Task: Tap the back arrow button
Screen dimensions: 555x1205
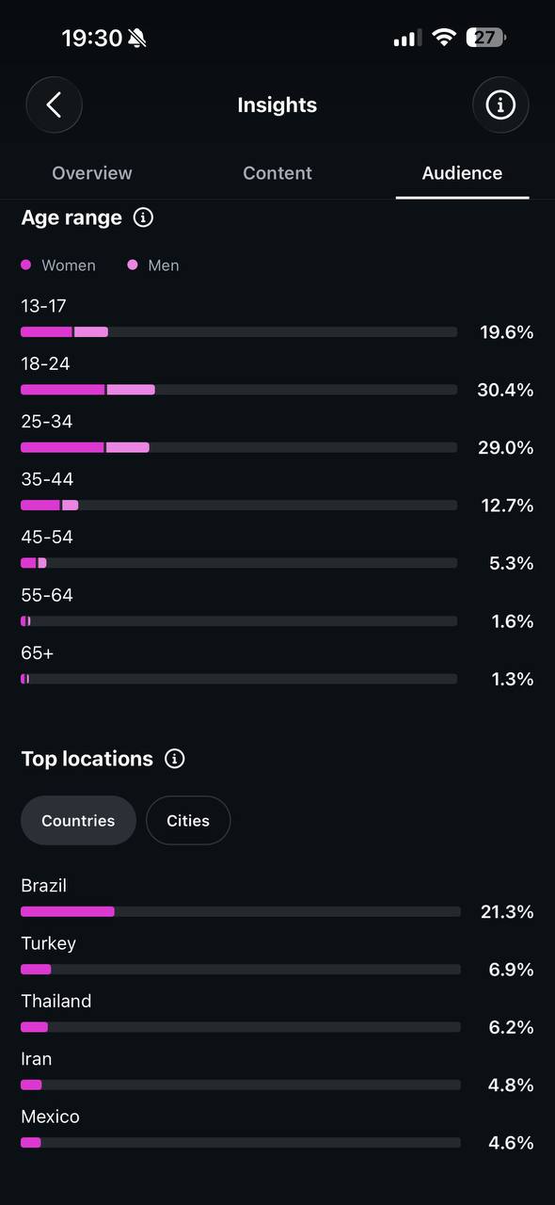Action: (x=54, y=104)
